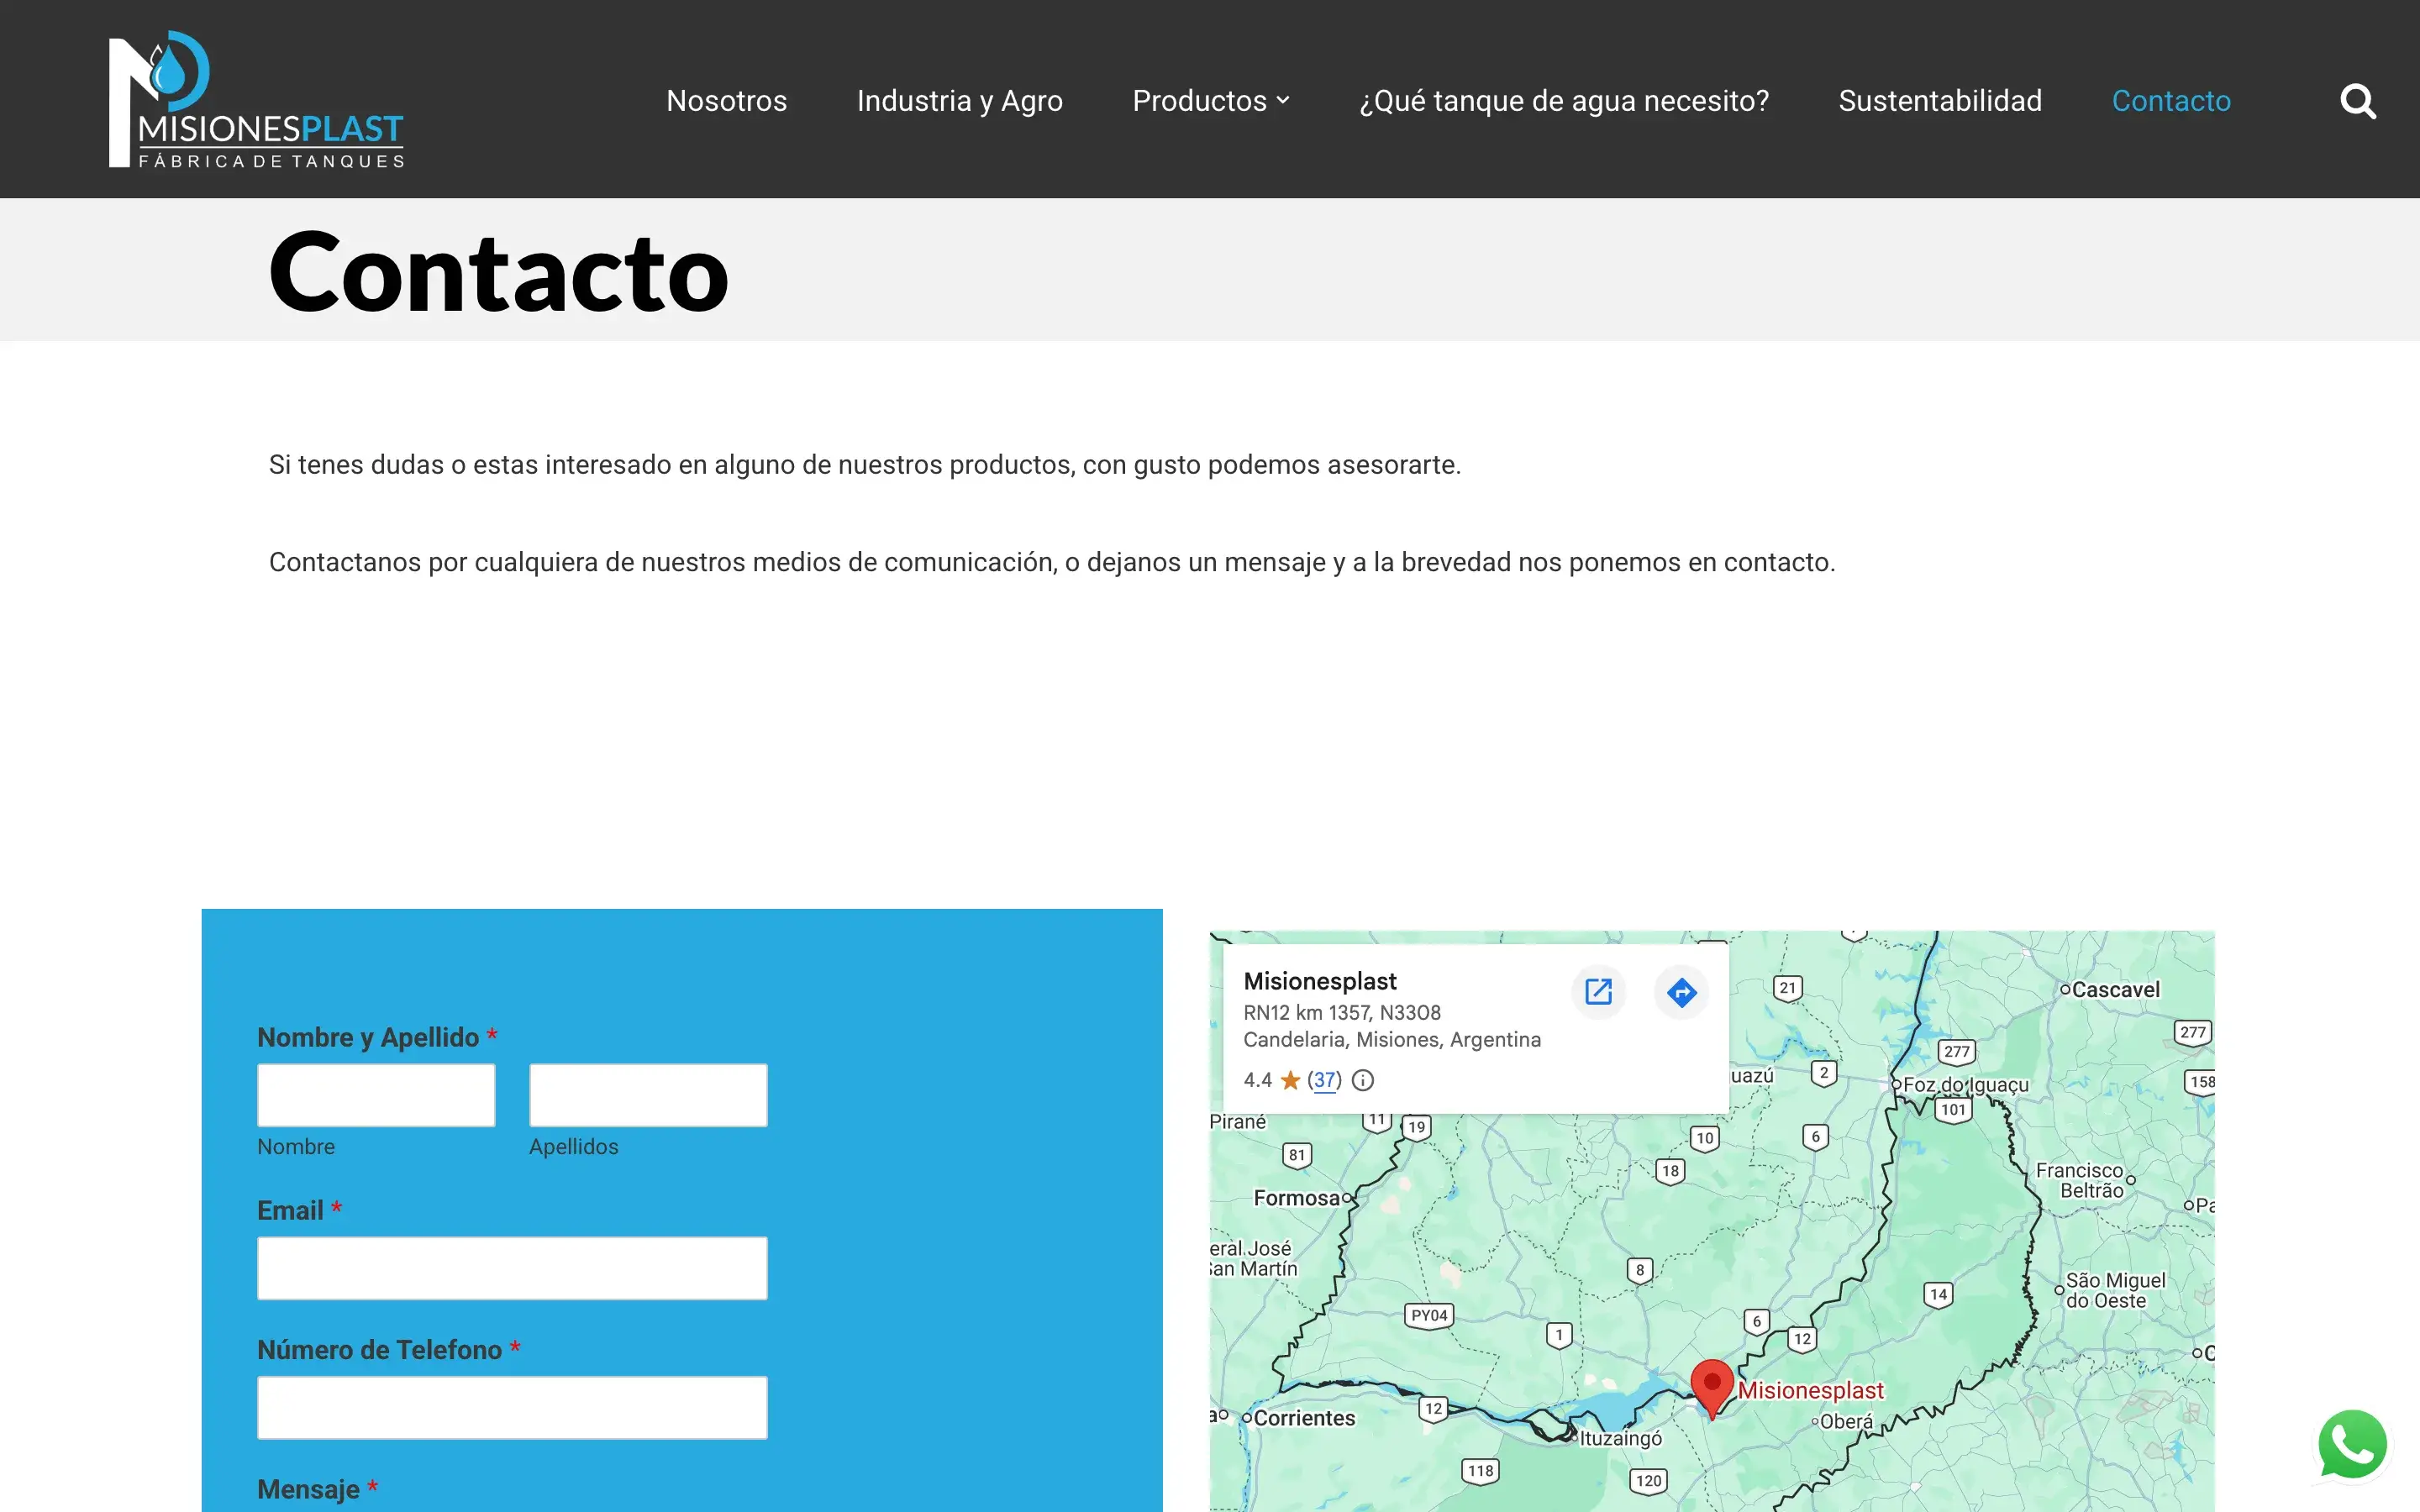Open the search magnifier icon
Image resolution: width=2420 pixels, height=1512 pixels.
pos(2358,101)
